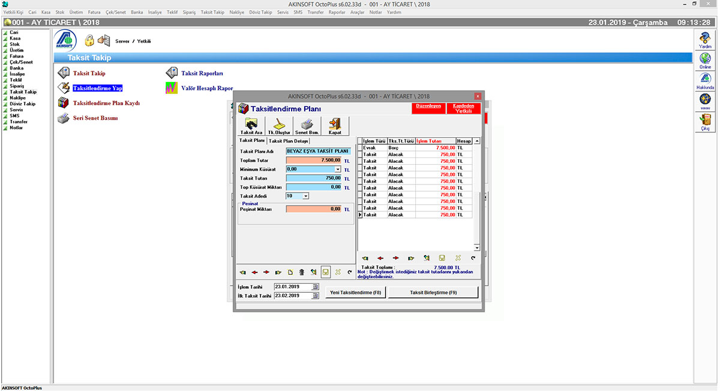Click the Yardım icon in right sidebar
Viewport: 720px width, 391px height.
click(x=705, y=41)
